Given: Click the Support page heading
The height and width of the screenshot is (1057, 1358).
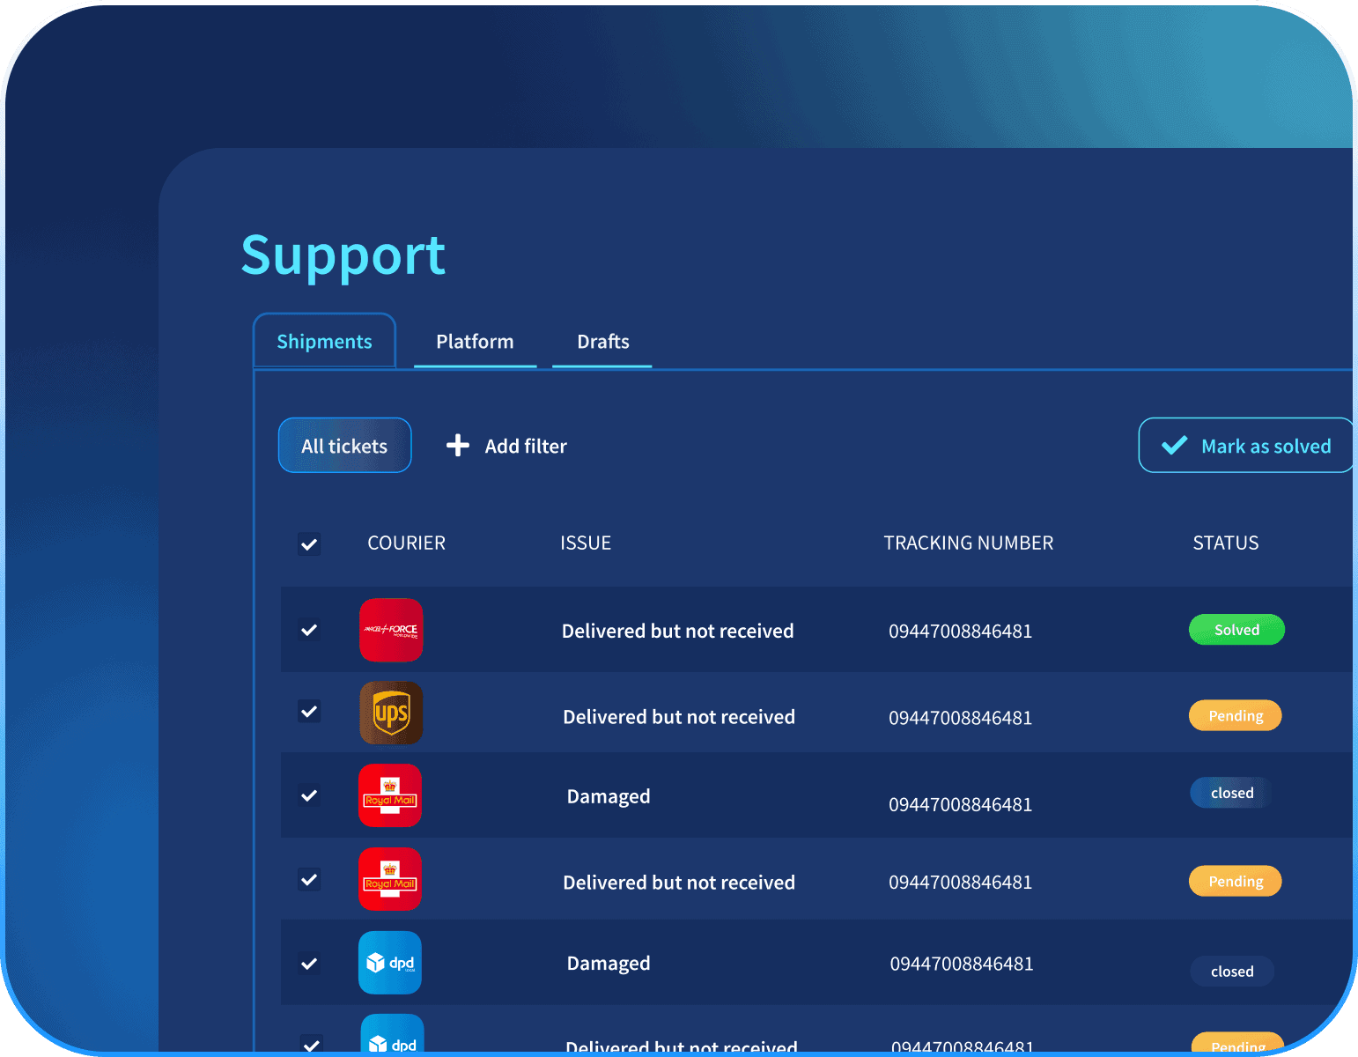Looking at the screenshot, I should [343, 255].
